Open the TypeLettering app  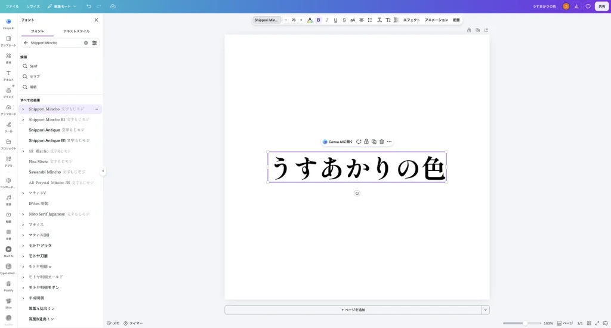[8, 269]
